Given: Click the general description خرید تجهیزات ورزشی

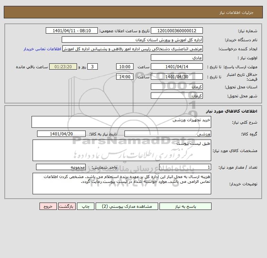Looking at the screenshot, I should [121, 122].
